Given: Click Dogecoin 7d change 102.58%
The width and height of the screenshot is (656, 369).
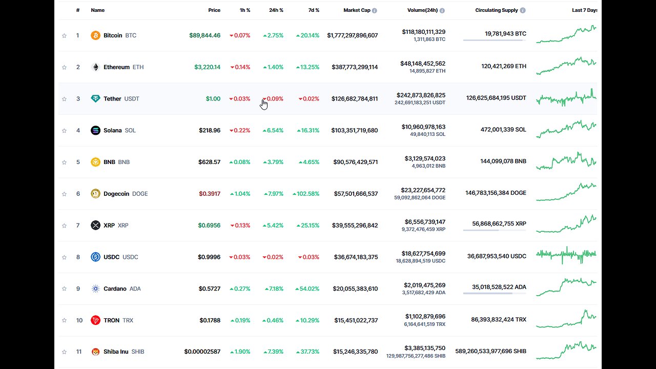Looking at the screenshot, I should [306, 194].
